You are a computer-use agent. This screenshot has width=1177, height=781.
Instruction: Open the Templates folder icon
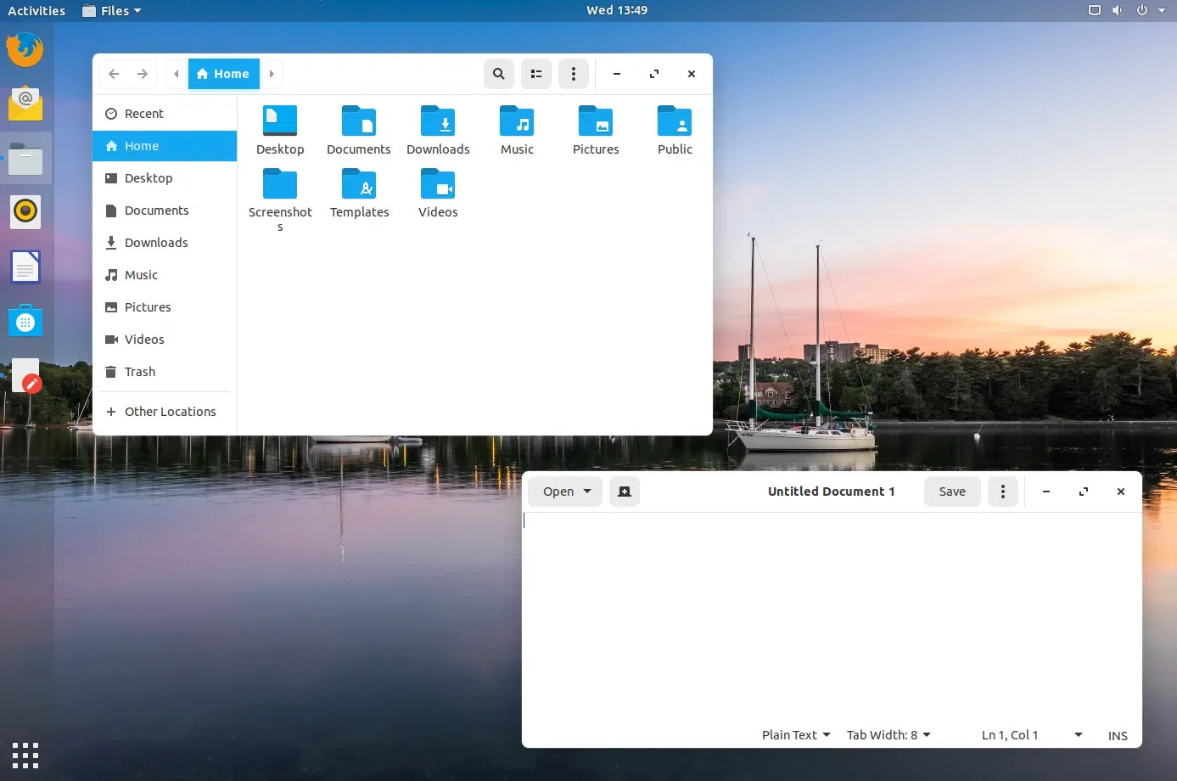click(x=359, y=185)
